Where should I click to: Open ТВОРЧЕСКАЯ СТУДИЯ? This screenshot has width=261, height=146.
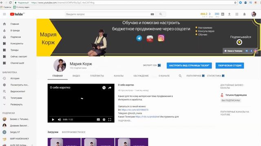pyautogui.click(x=230, y=66)
